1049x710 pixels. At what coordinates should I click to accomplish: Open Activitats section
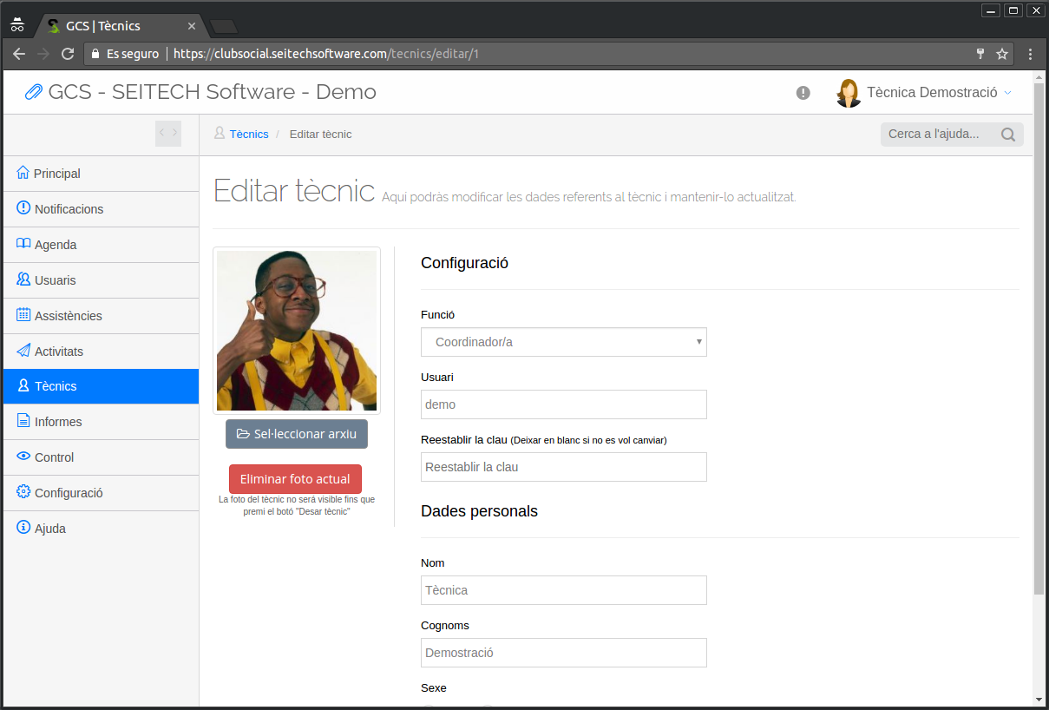pyautogui.click(x=101, y=352)
